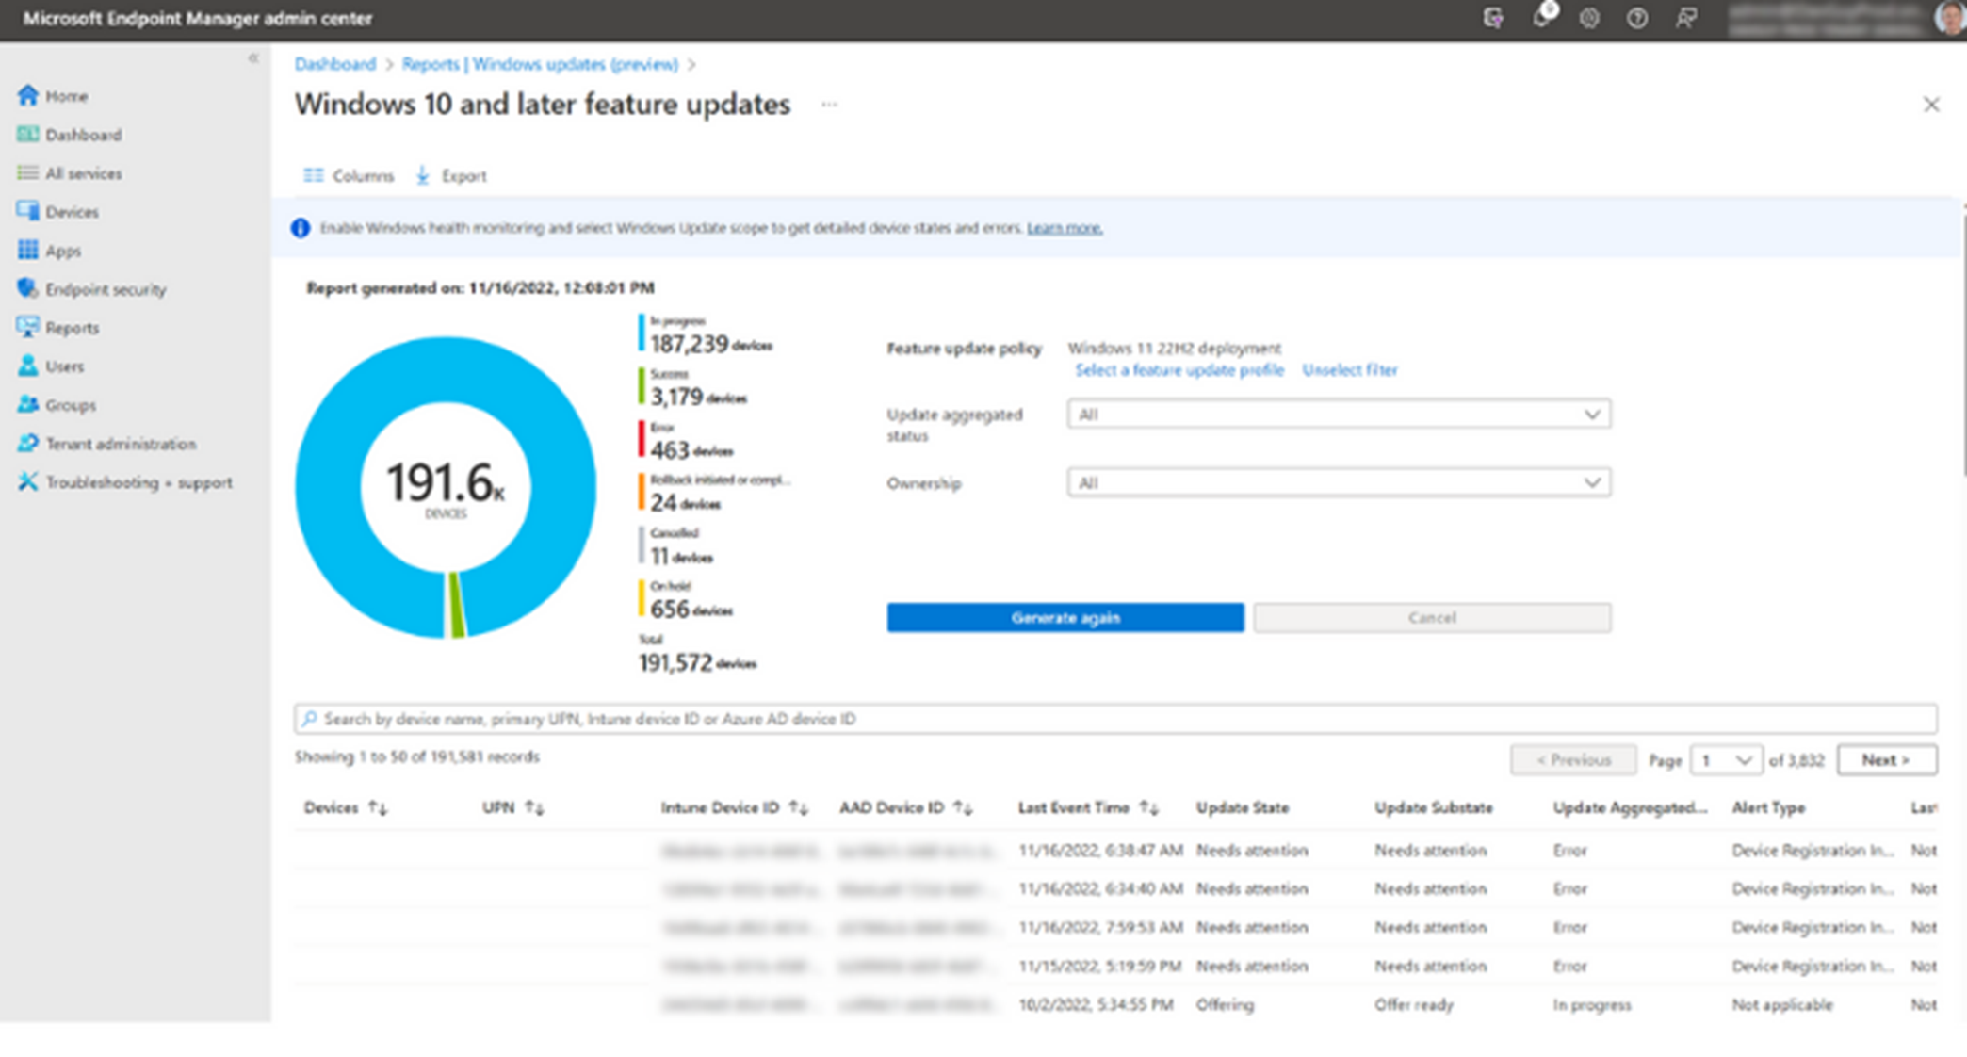Screen dimensions: 1967x1057
Task: Click the Generate again button
Action: click(x=1065, y=618)
